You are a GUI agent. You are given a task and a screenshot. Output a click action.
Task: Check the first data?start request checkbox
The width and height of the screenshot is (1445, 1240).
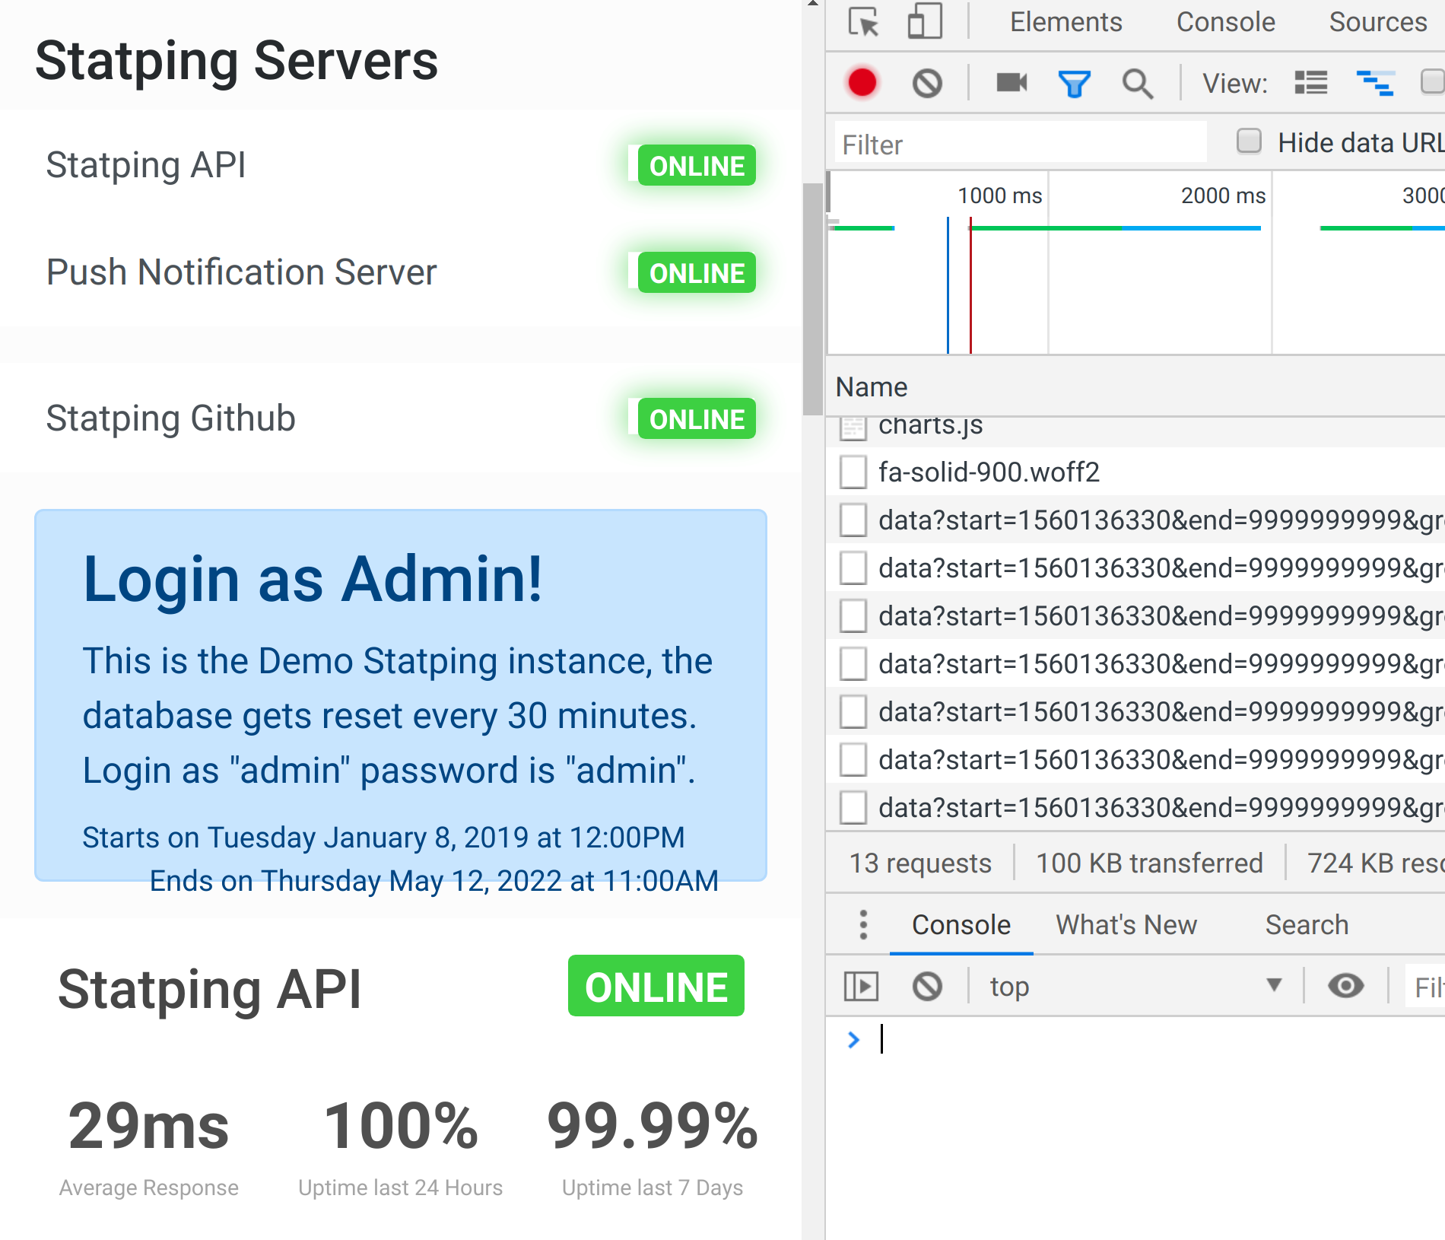(x=853, y=520)
